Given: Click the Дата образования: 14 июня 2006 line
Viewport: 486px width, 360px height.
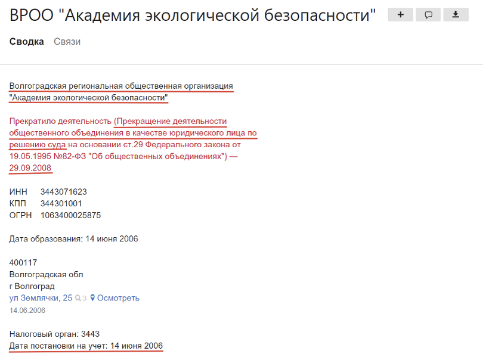Looking at the screenshot, I should pos(73,239).
